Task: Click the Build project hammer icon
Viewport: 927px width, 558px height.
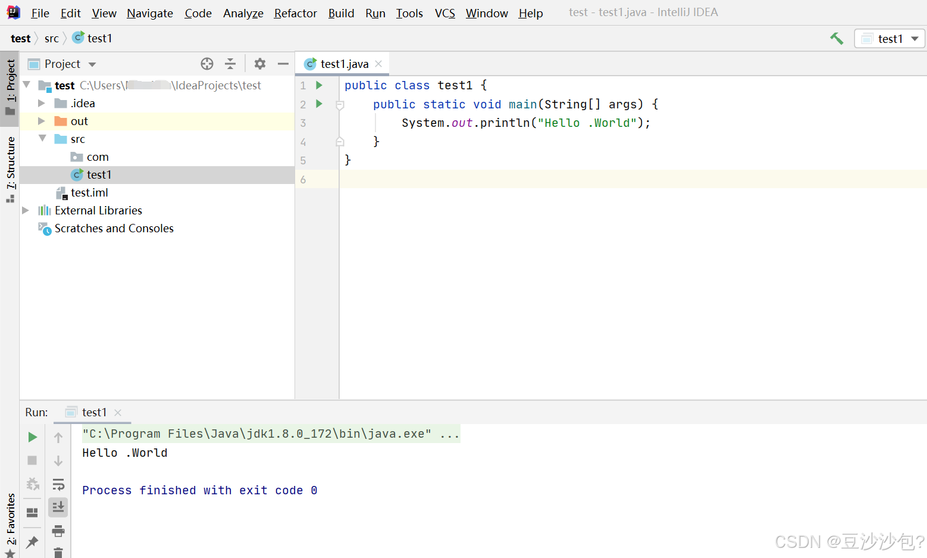Action: (837, 39)
